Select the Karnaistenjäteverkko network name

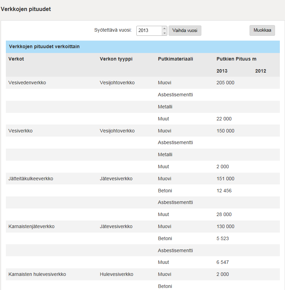click(x=31, y=227)
